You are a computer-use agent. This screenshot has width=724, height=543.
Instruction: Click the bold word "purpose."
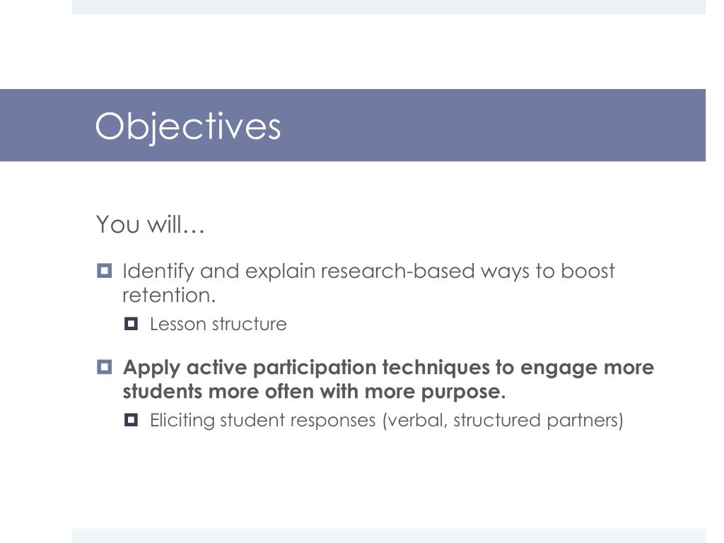(x=463, y=392)
